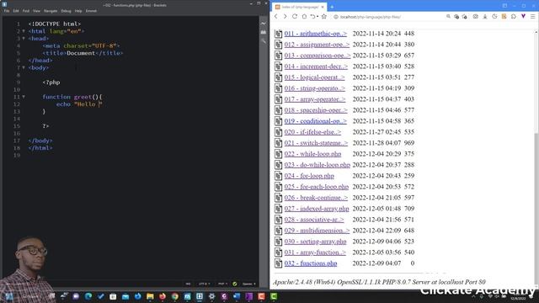The width and height of the screenshot is (539, 303).
Task: Open the UTF-8 encoding dropdown in status bar
Action: (x=204, y=284)
